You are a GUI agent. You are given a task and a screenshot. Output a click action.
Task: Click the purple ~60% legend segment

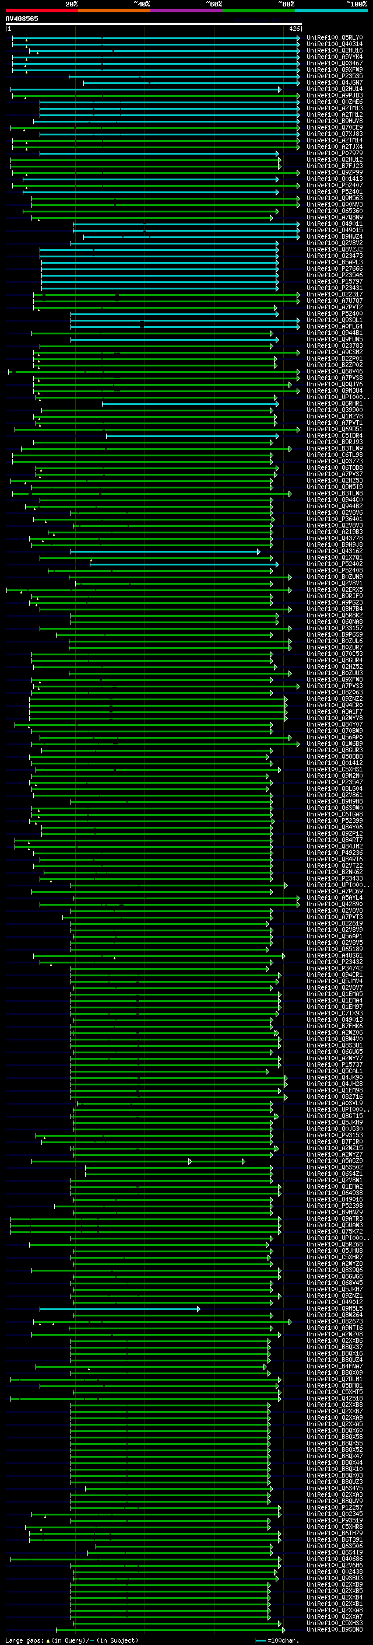(x=186, y=11)
